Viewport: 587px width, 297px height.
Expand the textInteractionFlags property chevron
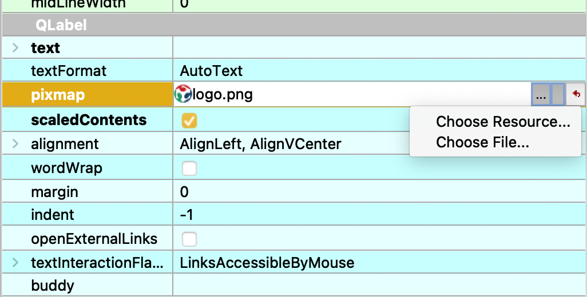coord(15,262)
